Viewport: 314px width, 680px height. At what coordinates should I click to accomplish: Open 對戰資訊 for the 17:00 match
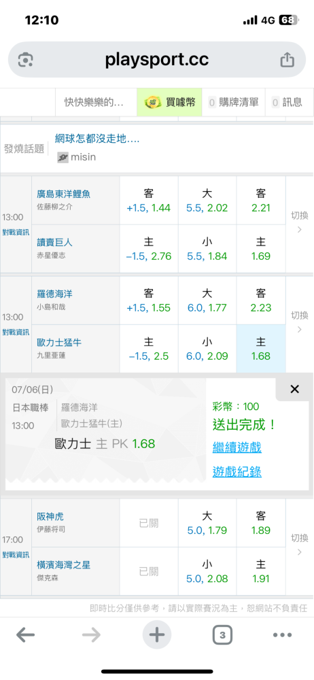pos(16,555)
